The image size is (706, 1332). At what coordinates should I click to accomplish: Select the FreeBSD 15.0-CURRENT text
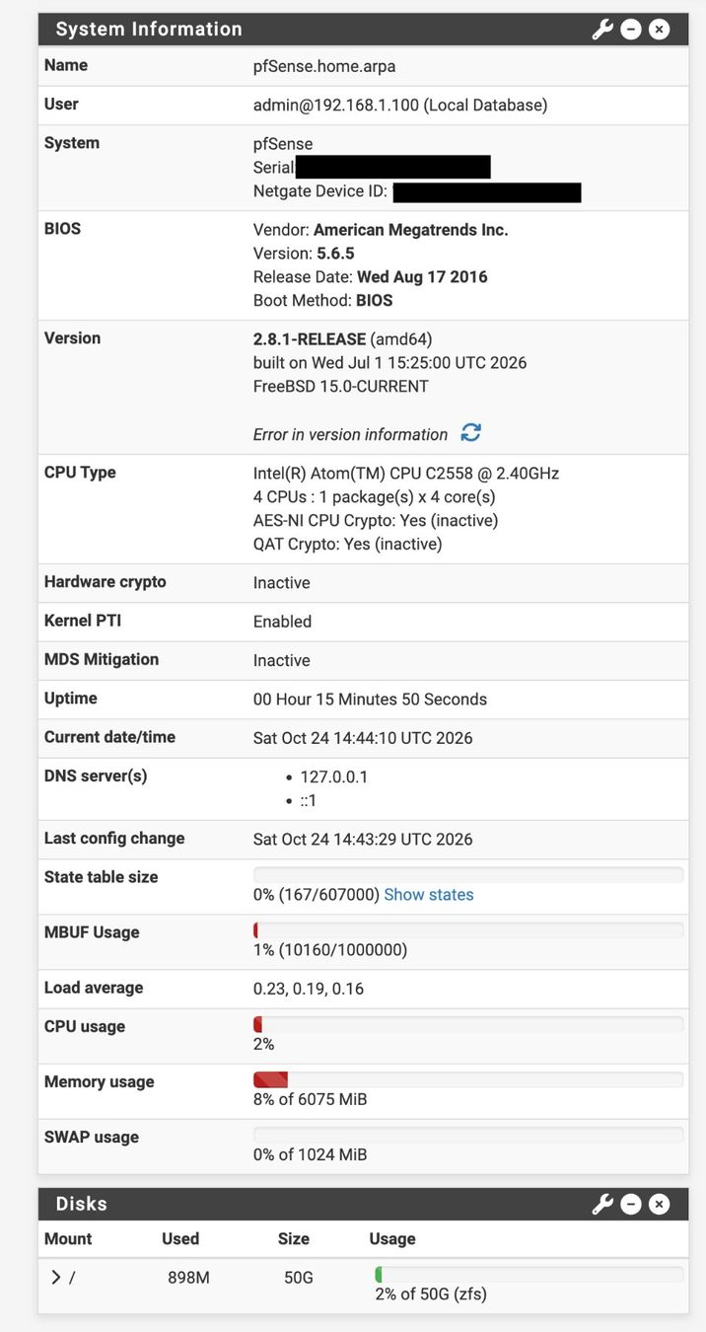(x=341, y=387)
